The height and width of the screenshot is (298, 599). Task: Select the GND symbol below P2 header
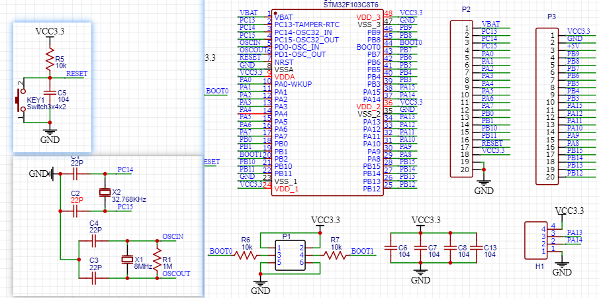click(x=484, y=185)
